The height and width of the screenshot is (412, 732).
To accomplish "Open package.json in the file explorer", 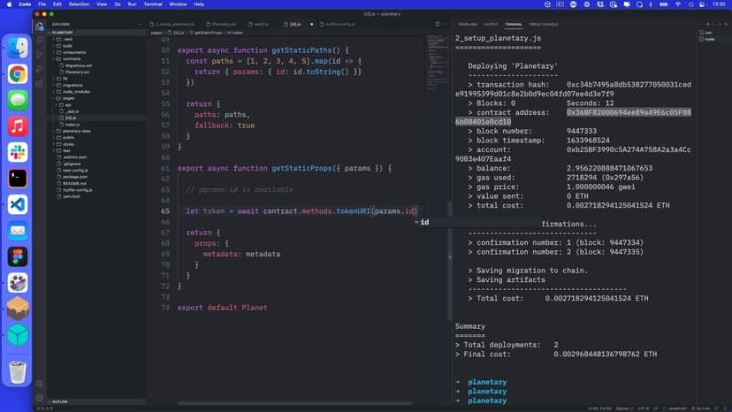I will pos(76,176).
